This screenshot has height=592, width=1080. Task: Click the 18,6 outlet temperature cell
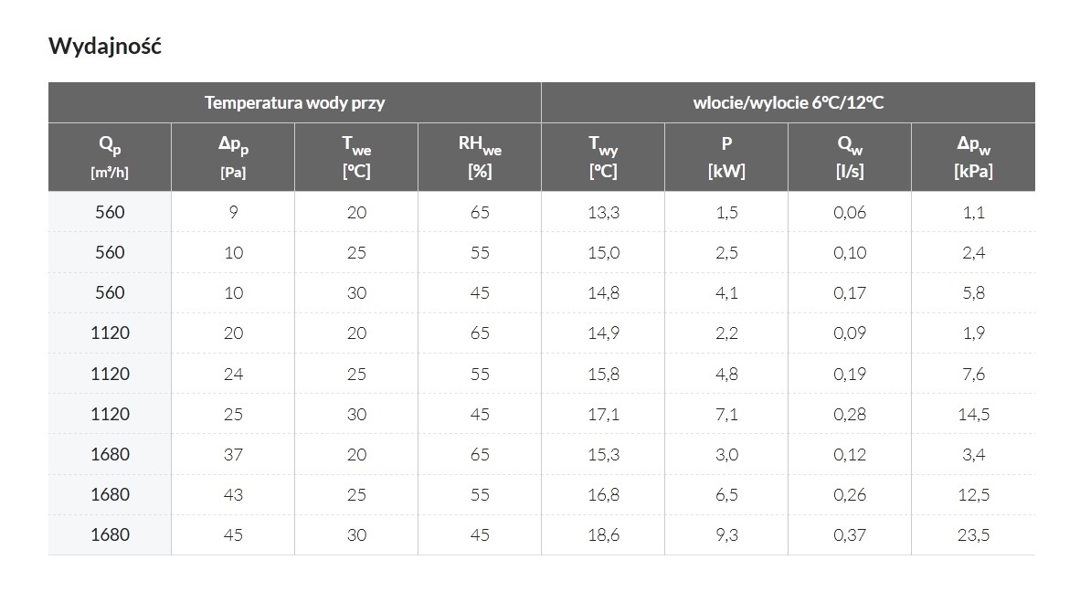tap(603, 534)
